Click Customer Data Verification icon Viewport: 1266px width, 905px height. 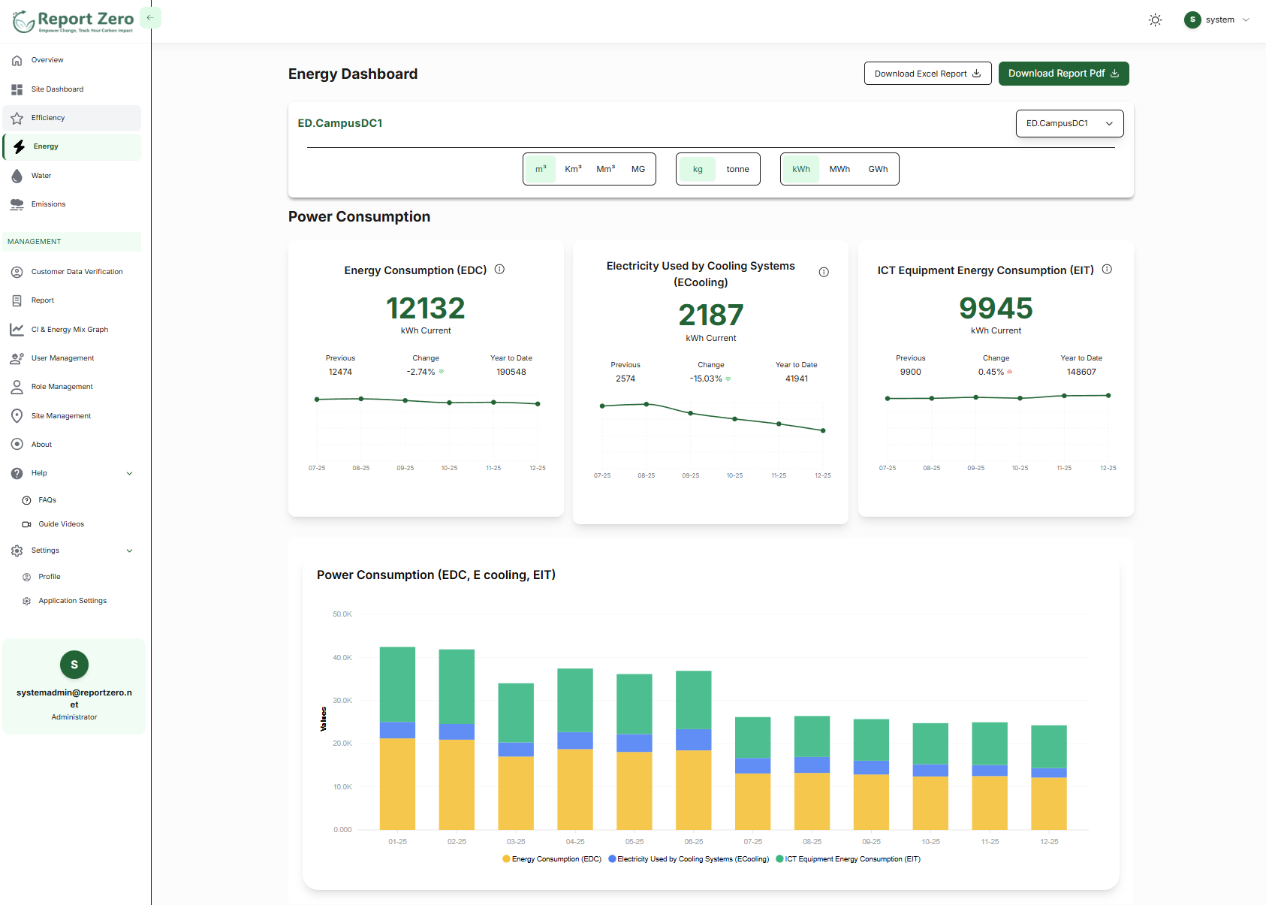17,272
